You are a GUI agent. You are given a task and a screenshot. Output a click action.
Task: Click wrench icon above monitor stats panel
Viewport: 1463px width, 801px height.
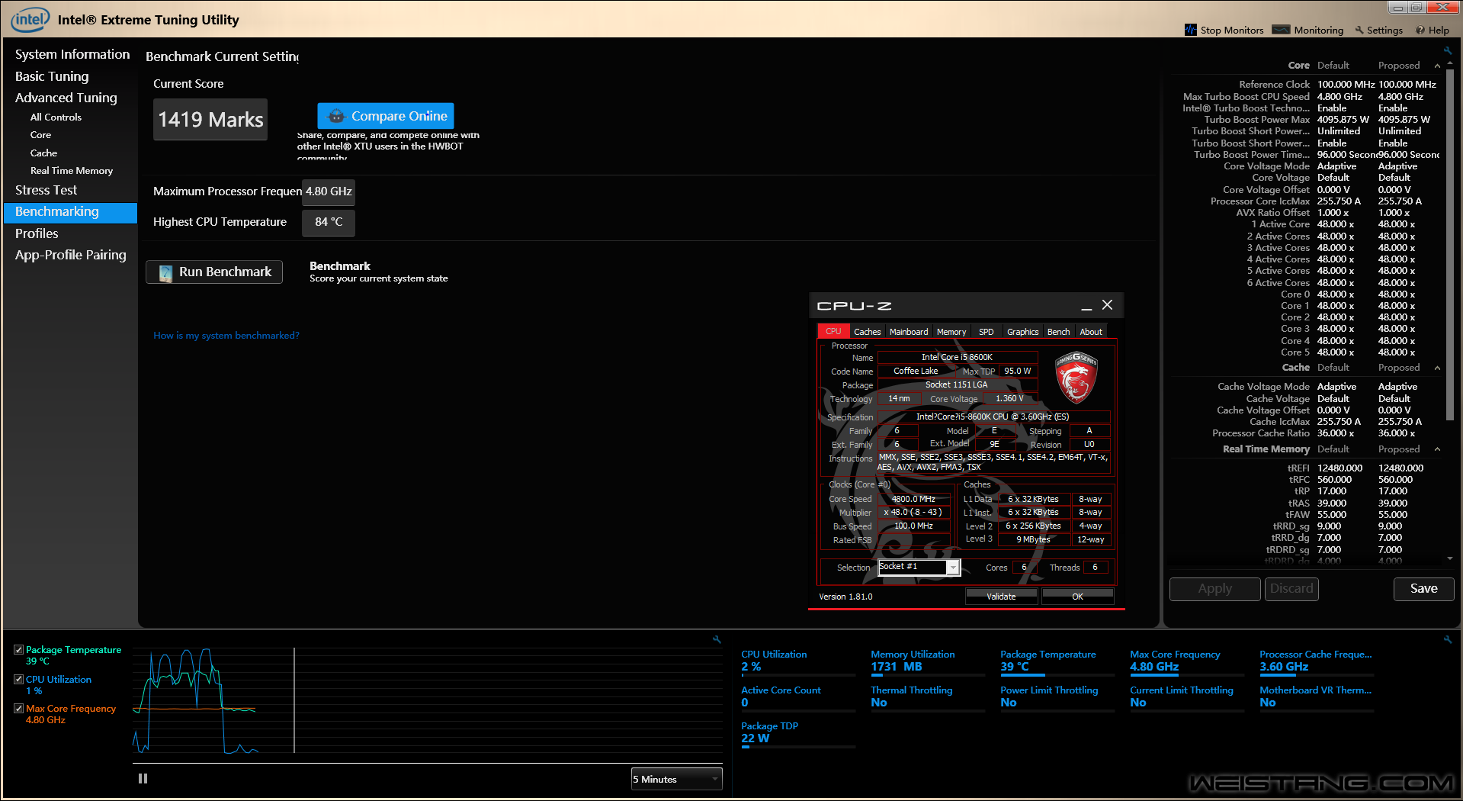tap(1447, 639)
